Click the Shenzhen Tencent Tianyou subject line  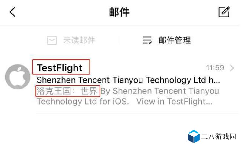(128, 80)
